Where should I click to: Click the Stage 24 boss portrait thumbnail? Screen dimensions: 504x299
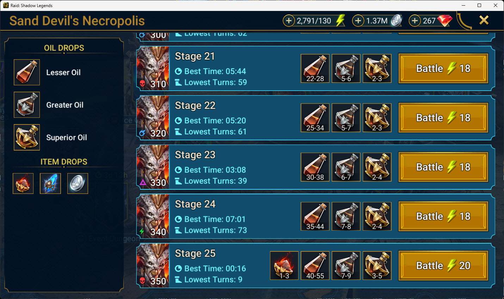(x=153, y=216)
